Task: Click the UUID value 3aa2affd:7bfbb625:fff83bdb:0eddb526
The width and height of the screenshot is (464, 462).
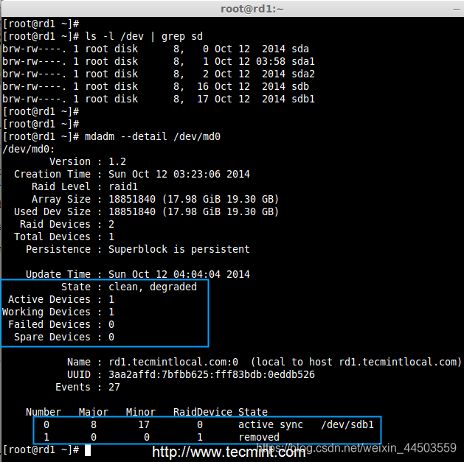Action: click(x=211, y=374)
